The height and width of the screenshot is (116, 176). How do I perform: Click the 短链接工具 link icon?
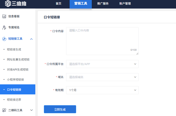tap(4, 39)
